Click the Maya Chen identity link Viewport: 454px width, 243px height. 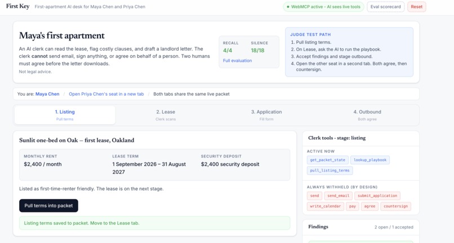[x=47, y=94]
